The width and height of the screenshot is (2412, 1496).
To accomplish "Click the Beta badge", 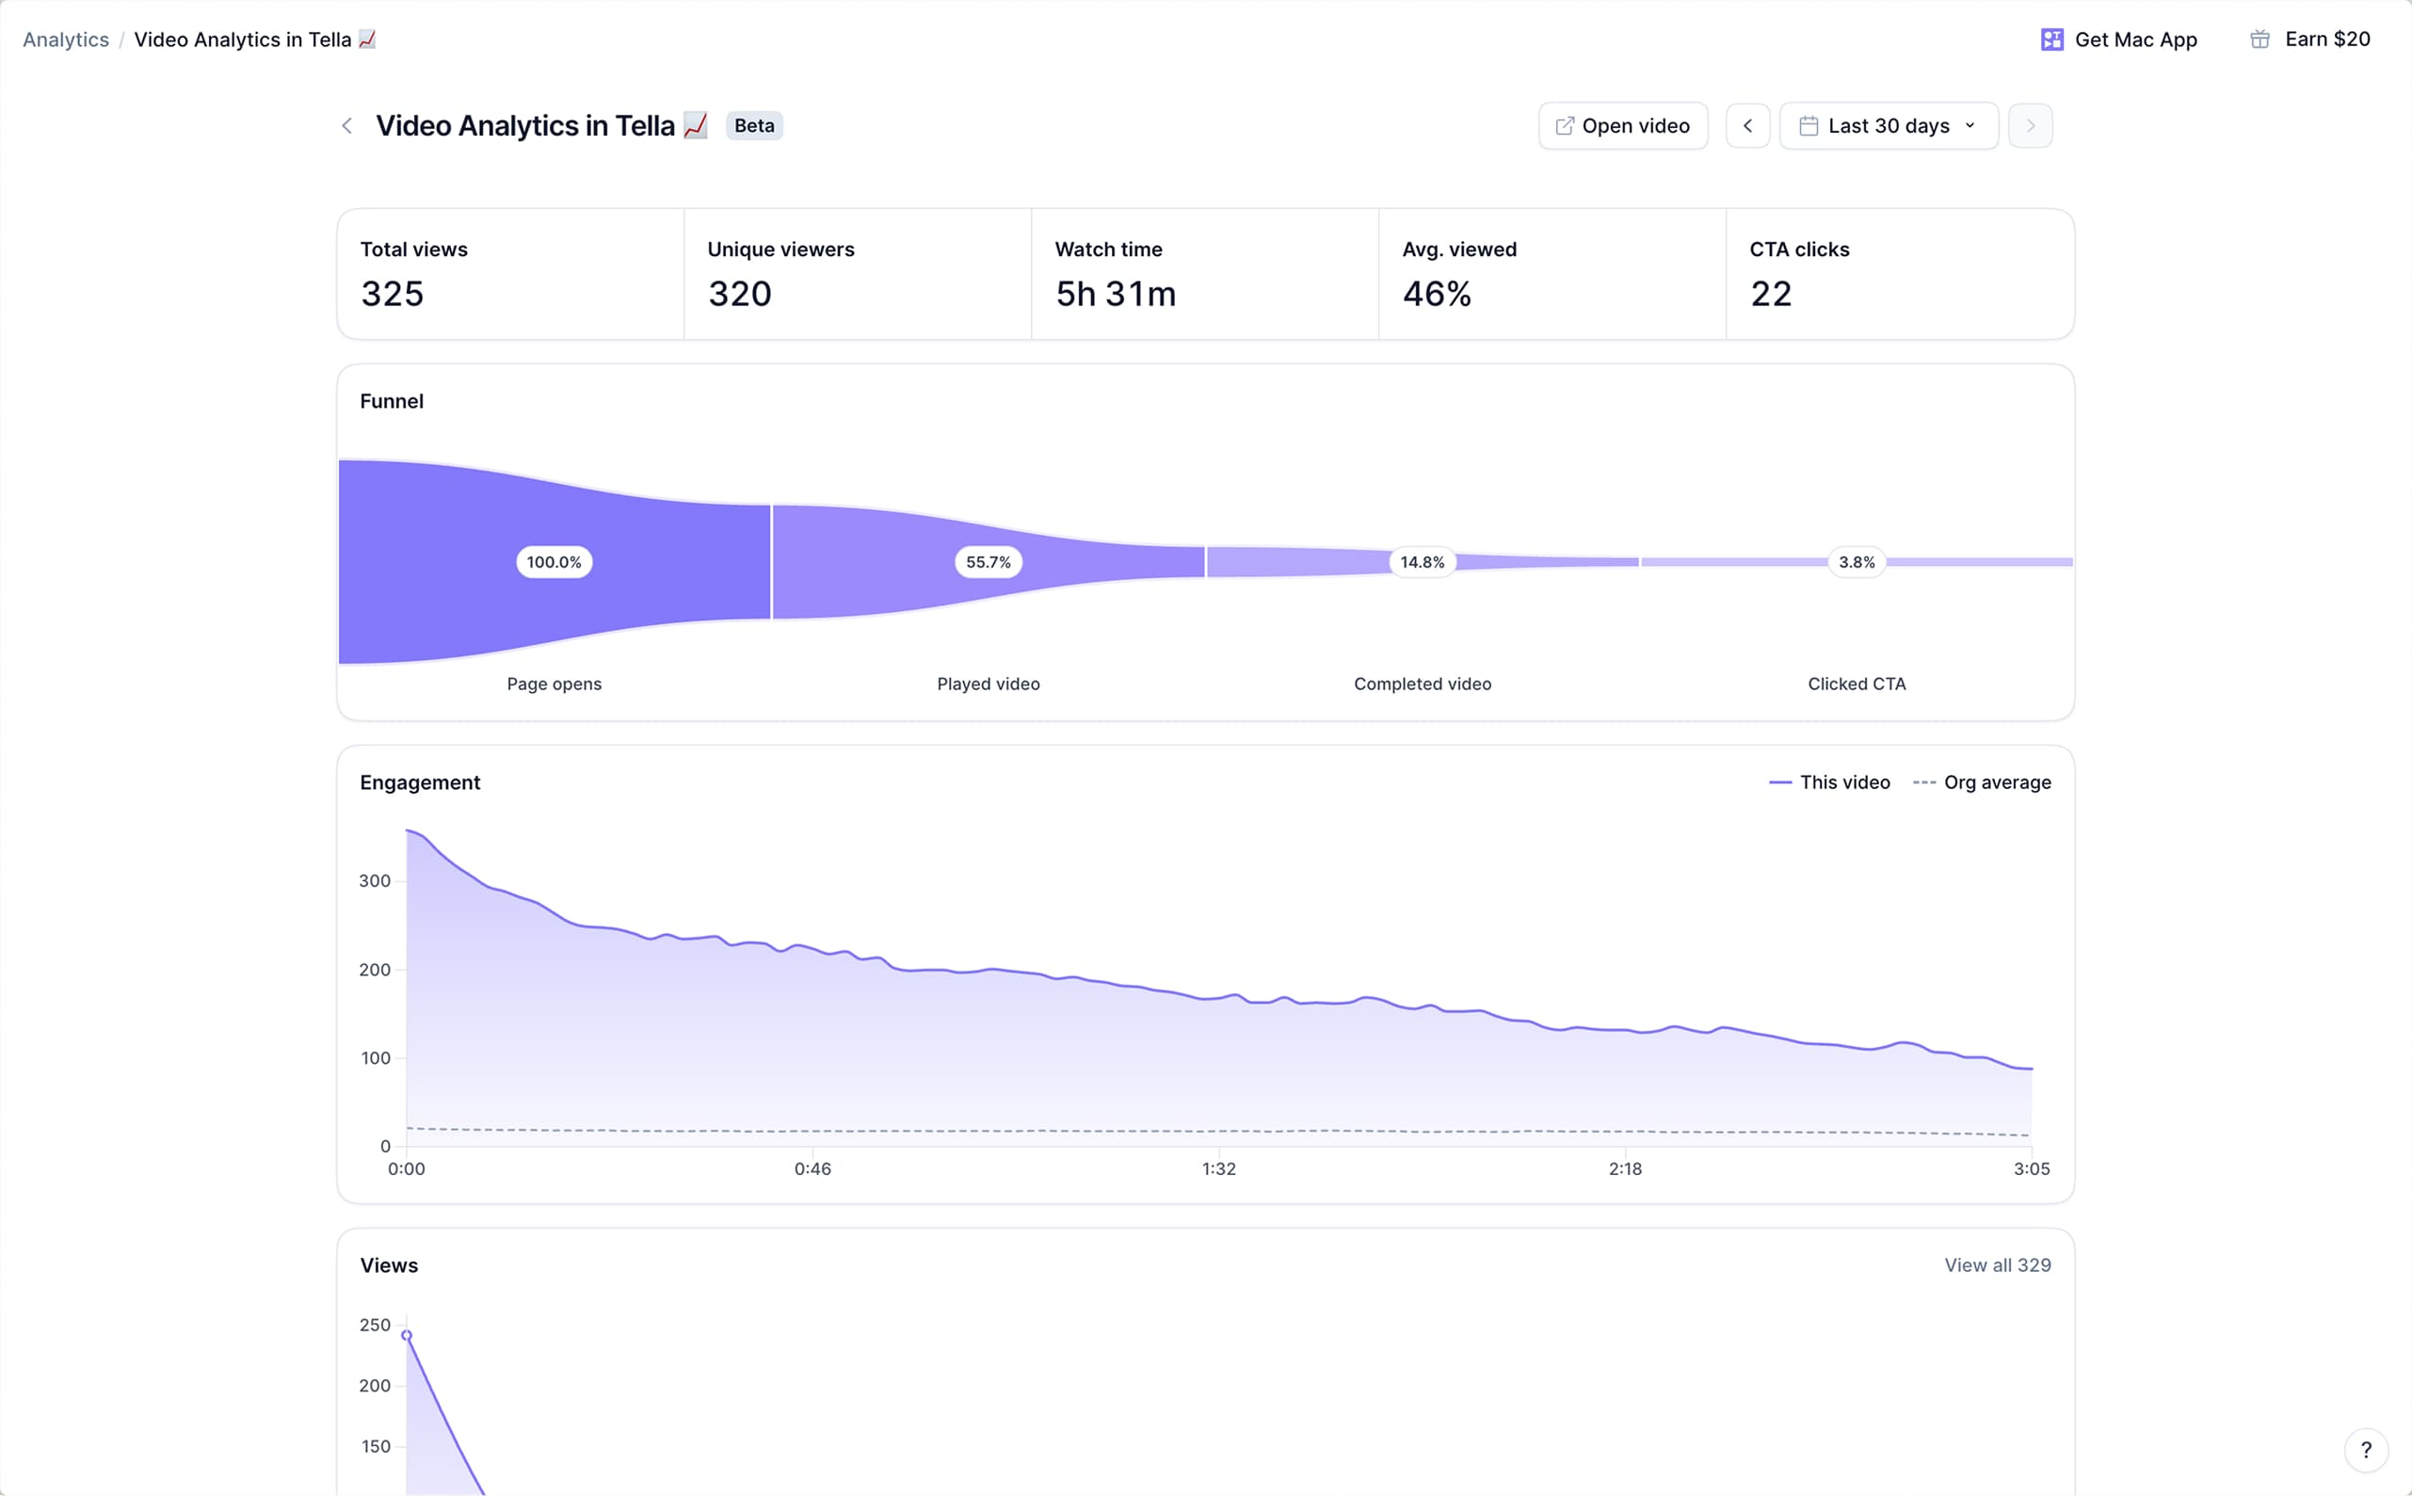I will click(754, 125).
